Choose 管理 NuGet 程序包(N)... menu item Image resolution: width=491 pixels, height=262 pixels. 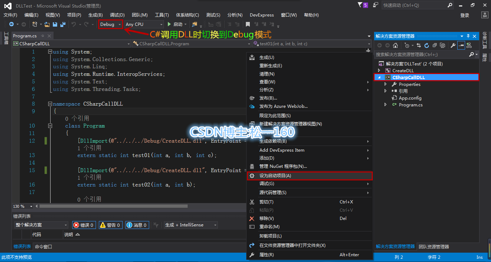coord(310,166)
